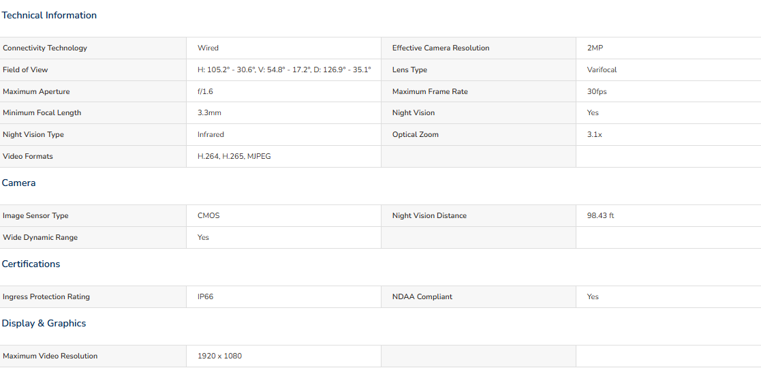Click the Varifocal lens value

(602, 70)
